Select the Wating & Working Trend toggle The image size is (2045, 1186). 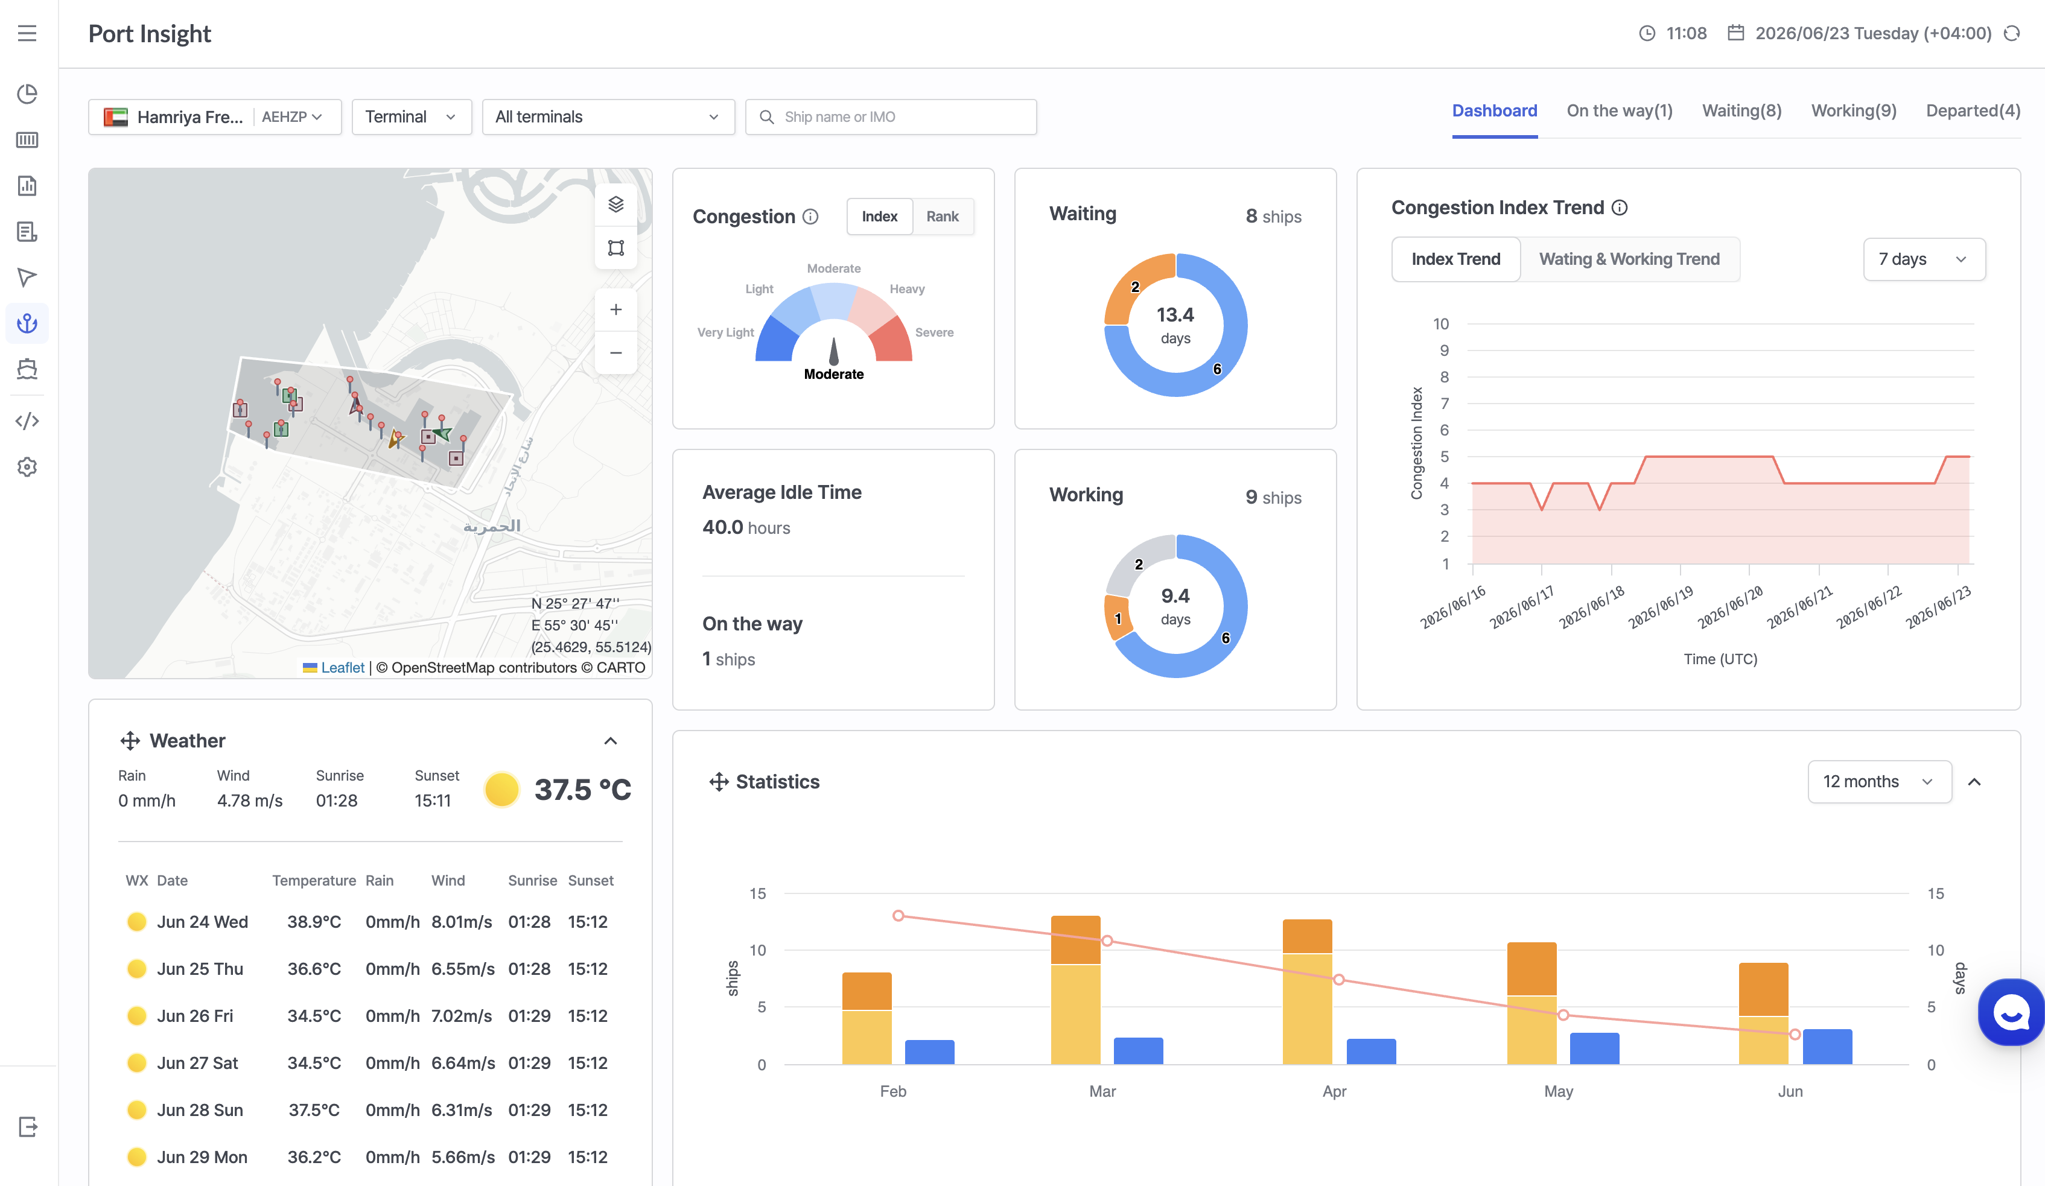[1629, 259]
